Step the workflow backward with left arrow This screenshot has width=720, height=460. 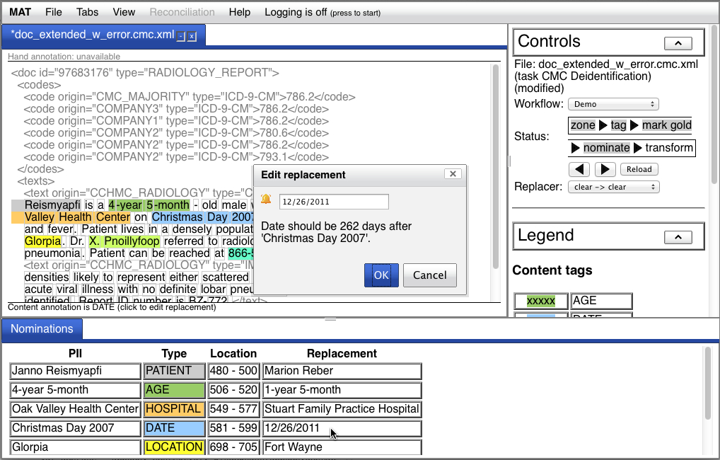point(579,169)
